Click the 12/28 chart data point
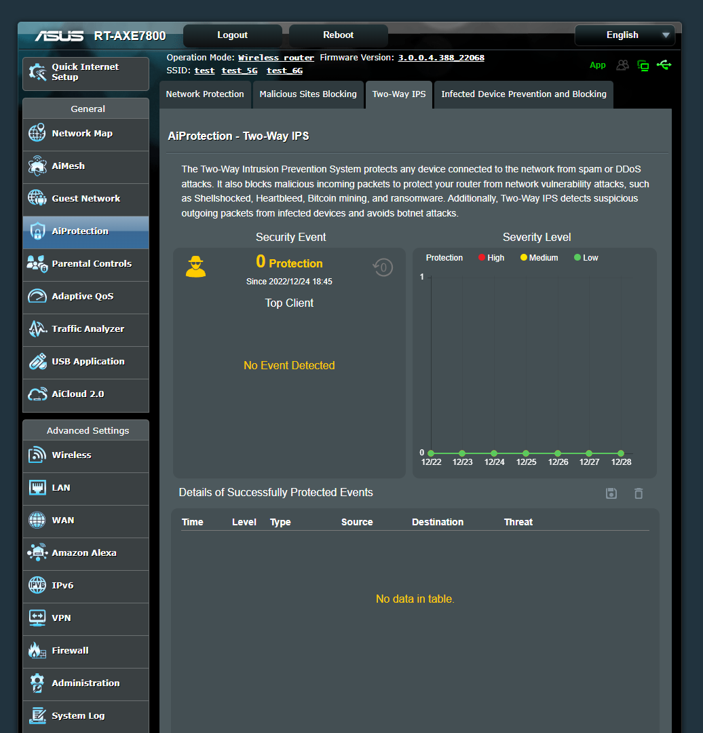 point(621,453)
